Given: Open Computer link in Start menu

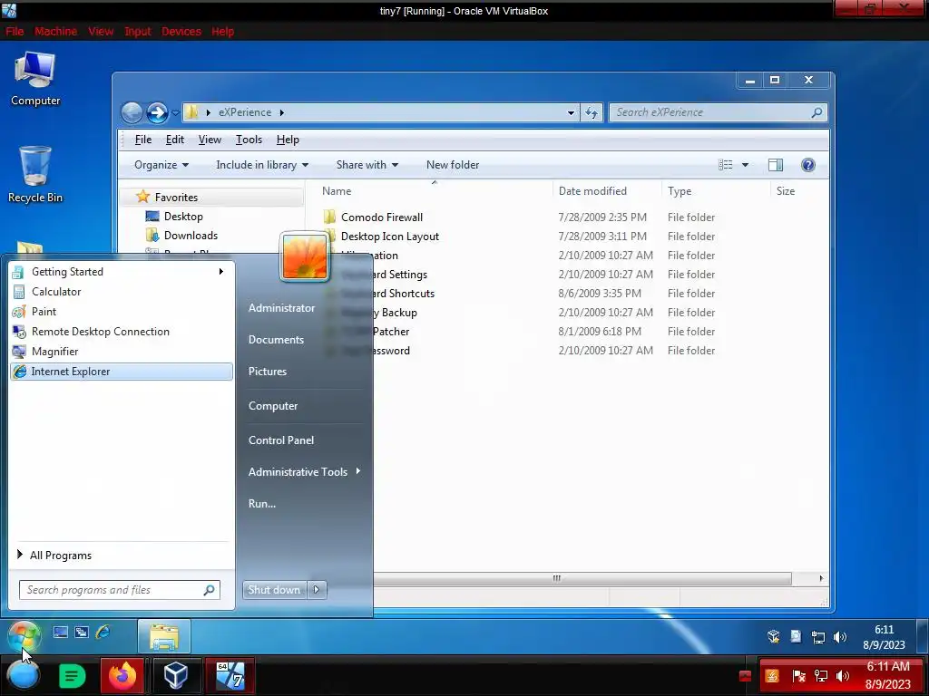Looking at the screenshot, I should [273, 406].
